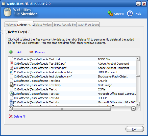The height and width of the screenshot is (136, 148).
Task: Click the PDF icon for Softpedia Test Page.pdf
Action: point(12,68)
